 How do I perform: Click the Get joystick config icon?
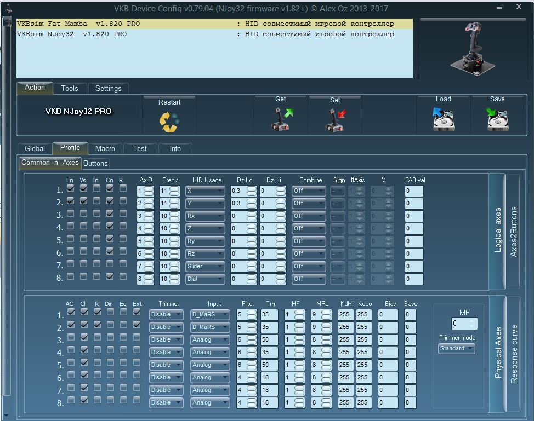281,119
